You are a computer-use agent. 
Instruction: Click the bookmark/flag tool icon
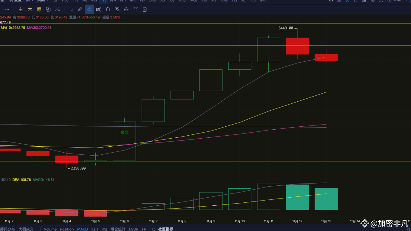tap(71, 9)
